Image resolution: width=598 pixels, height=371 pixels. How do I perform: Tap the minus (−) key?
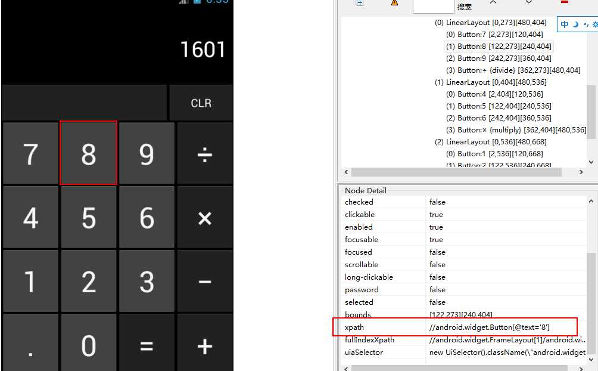click(205, 281)
